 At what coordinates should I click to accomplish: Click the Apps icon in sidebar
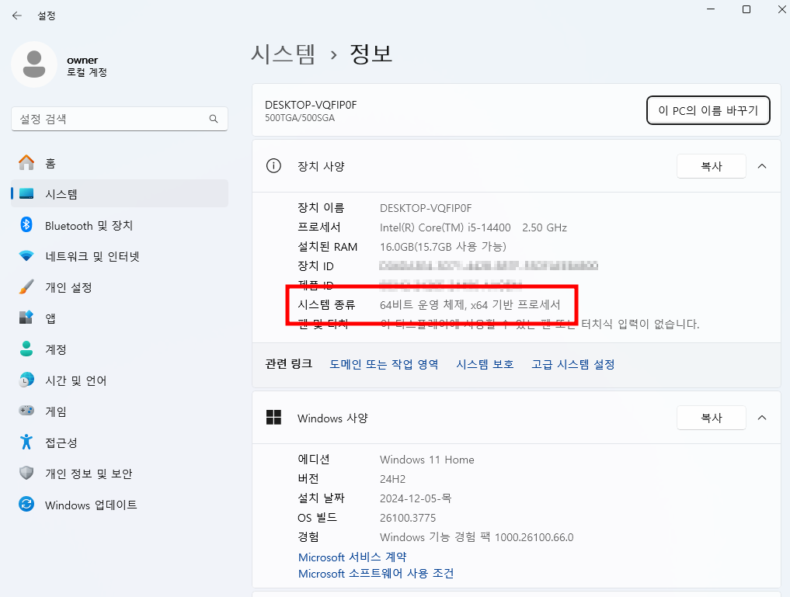26,318
